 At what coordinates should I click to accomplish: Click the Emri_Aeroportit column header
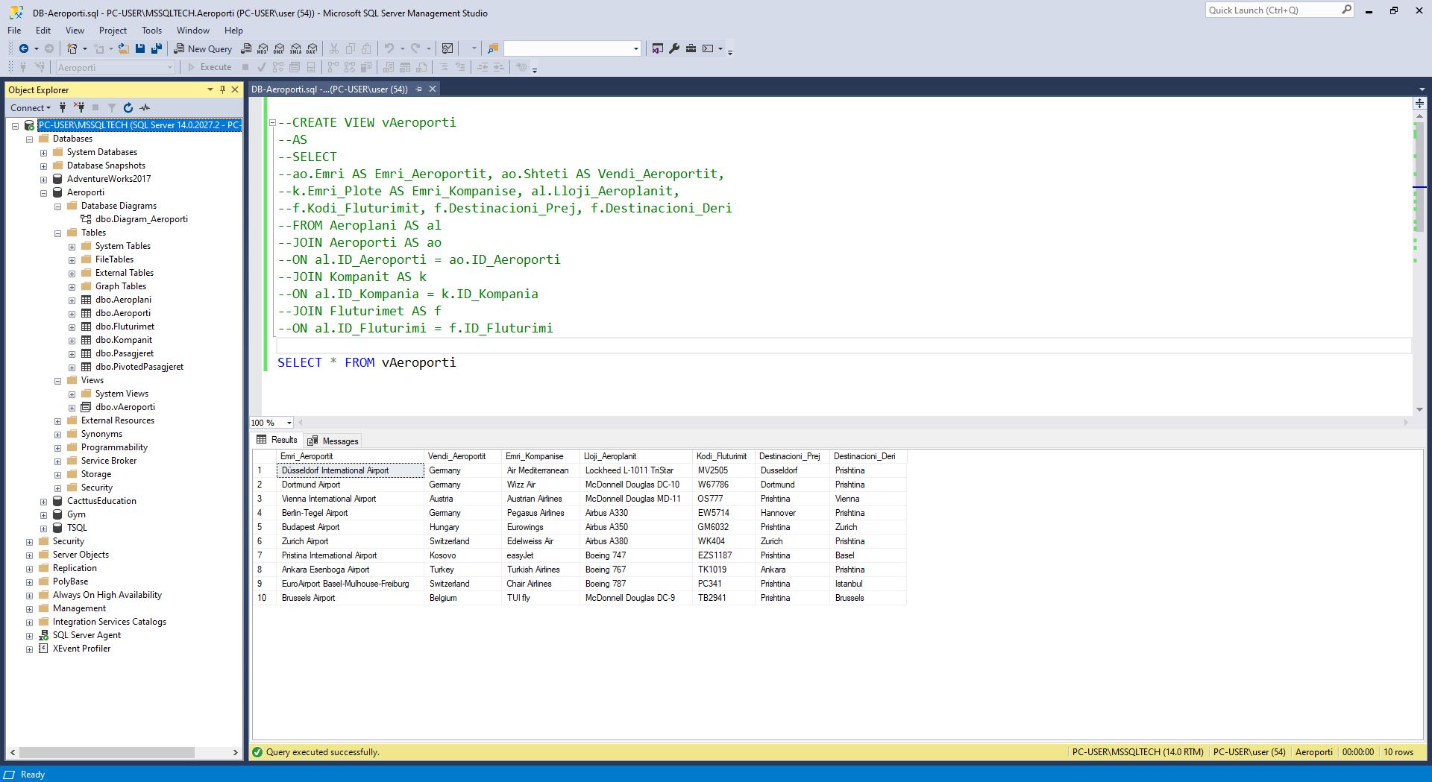(x=350, y=456)
